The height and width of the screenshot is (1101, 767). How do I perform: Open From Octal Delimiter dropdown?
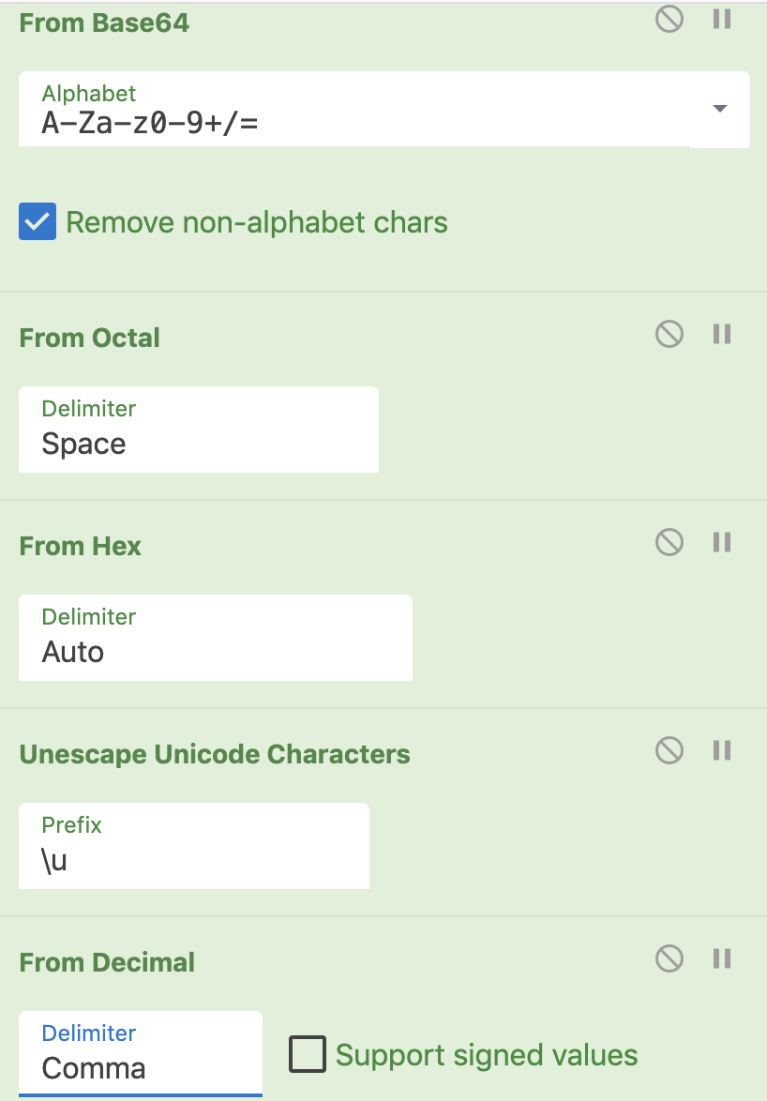pyautogui.click(x=198, y=430)
